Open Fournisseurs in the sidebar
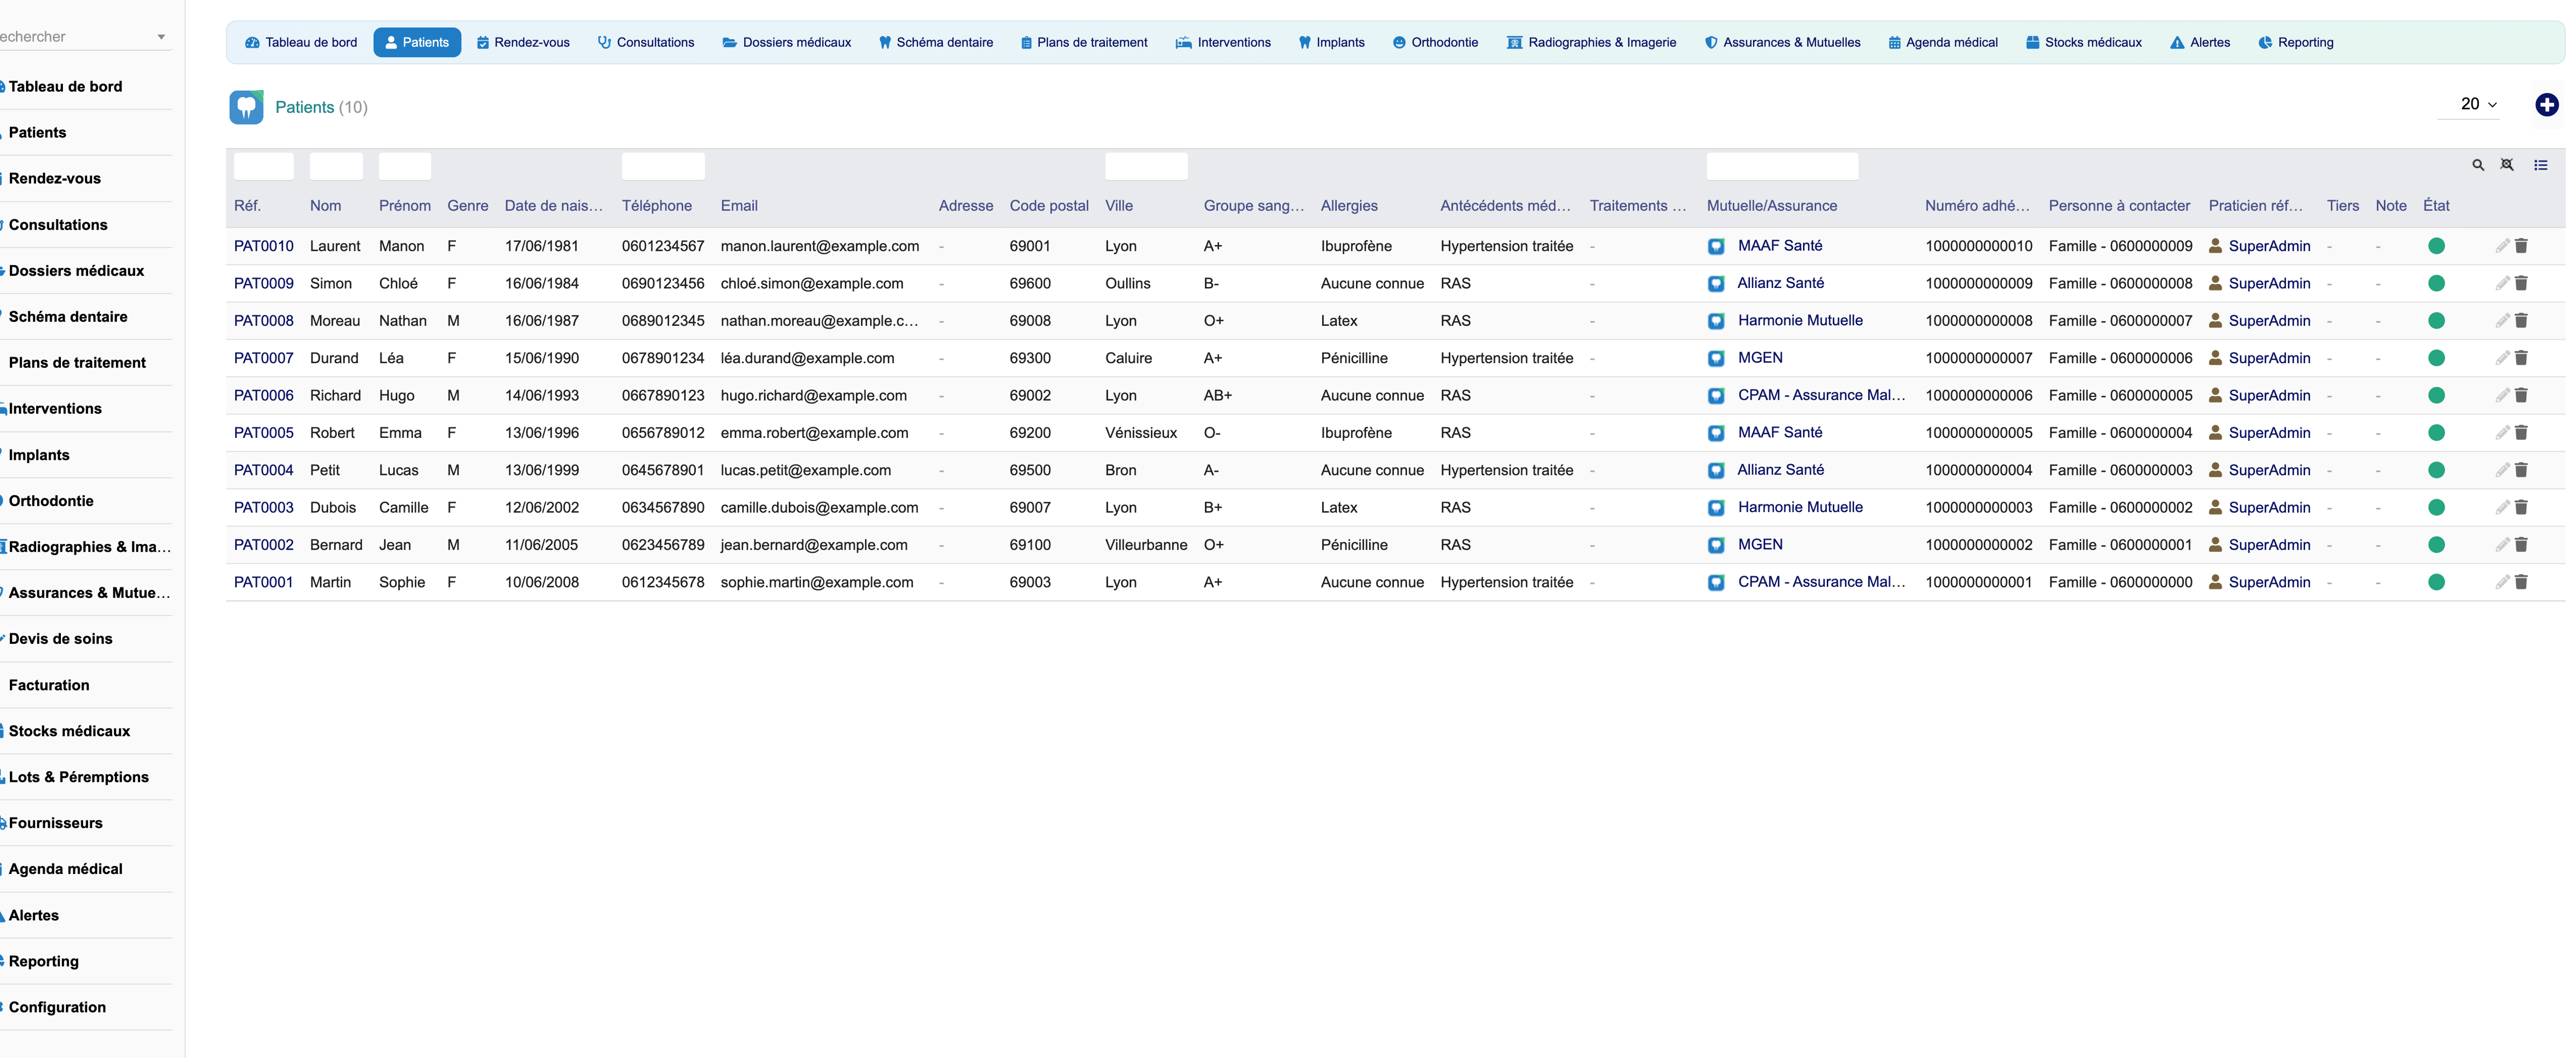Image resolution: width=2576 pixels, height=1058 pixels. click(55, 822)
